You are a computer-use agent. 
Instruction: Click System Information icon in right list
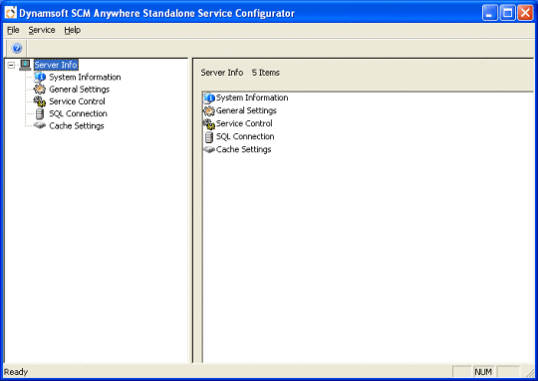tap(209, 98)
